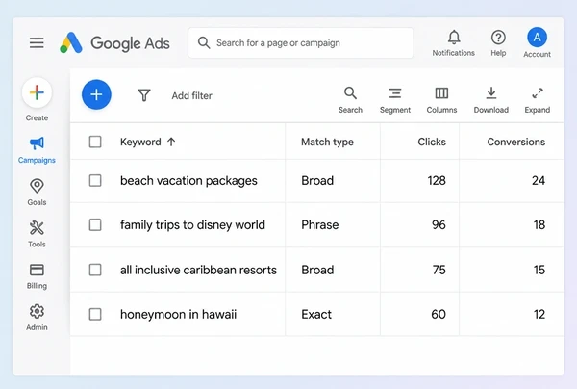Click the magnifier in the top search bar

204,42
